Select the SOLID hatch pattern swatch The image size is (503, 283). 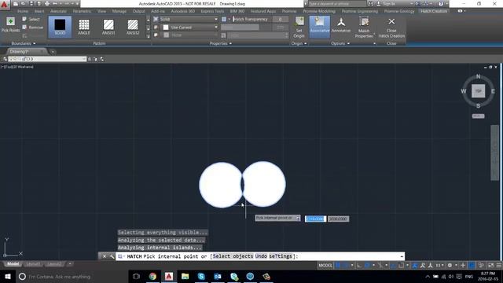[x=60, y=27]
